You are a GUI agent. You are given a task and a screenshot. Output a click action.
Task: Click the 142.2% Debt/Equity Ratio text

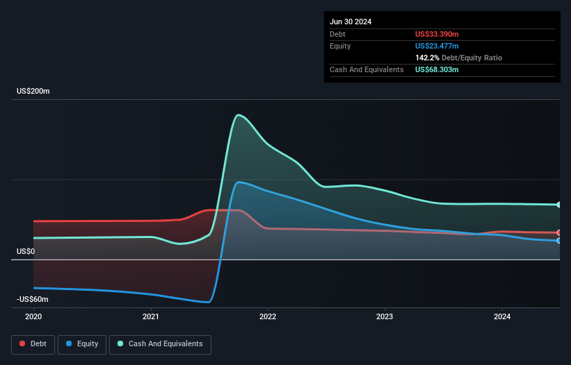pyautogui.click(x=458, y=58)
